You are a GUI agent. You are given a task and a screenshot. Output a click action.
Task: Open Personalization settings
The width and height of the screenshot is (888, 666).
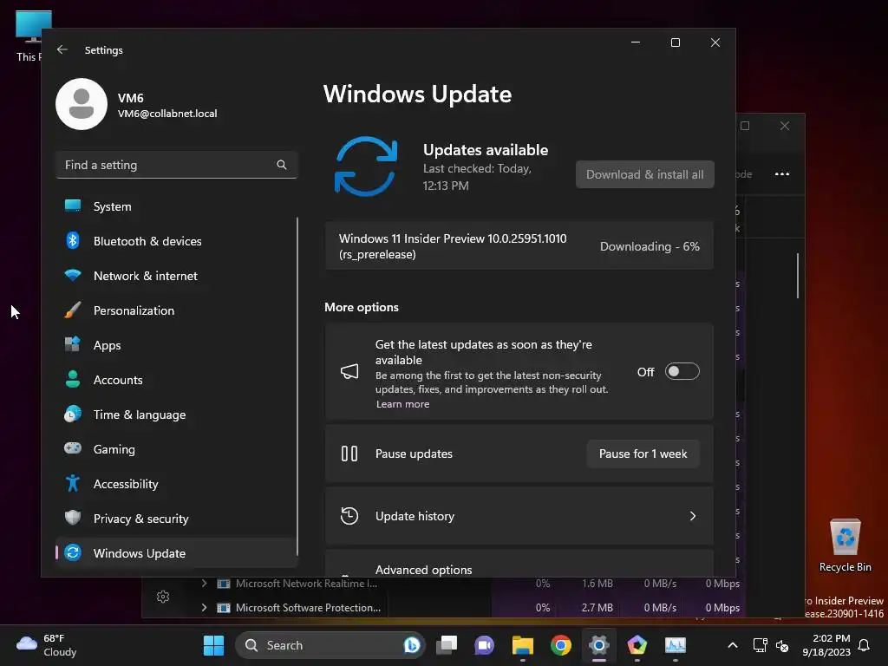(177, 310)
